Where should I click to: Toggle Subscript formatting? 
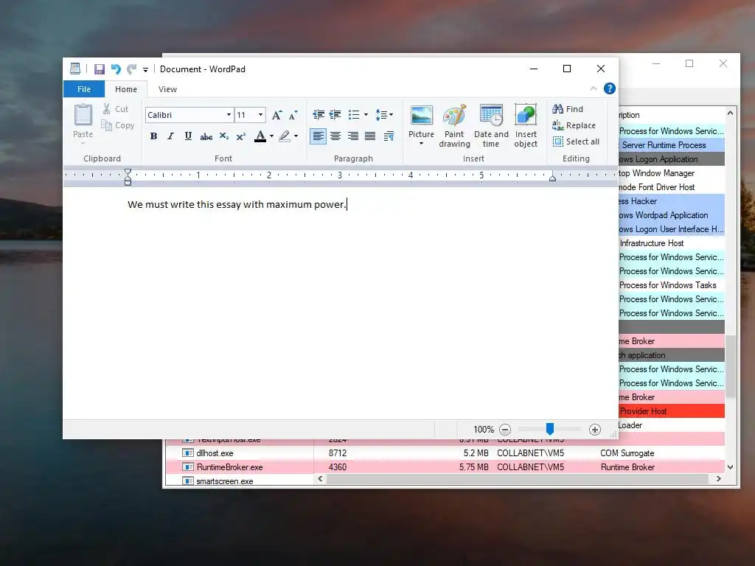pos(224,136)
